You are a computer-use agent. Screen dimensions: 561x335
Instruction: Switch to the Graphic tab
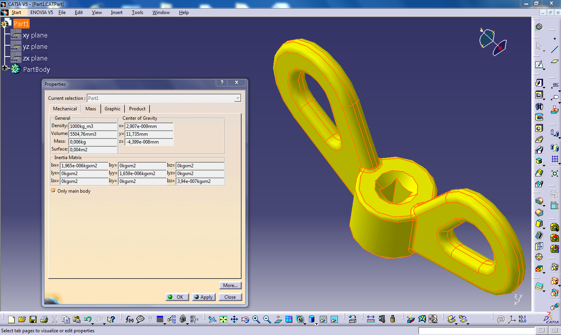[112, 109]
